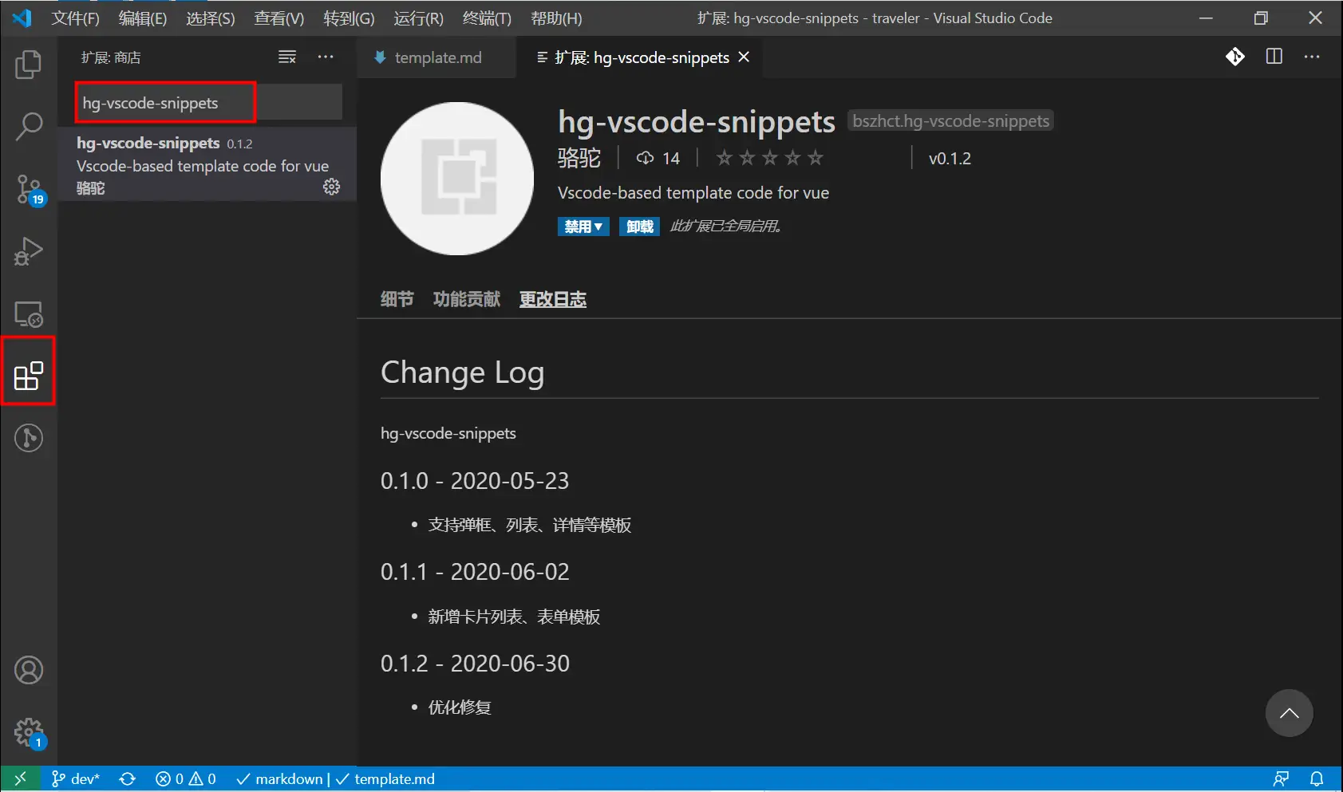1343x792 pixels.
Task: Click publisher name 骆驼 in extension header
Action: pyautogui.click(x=579, y=158)
